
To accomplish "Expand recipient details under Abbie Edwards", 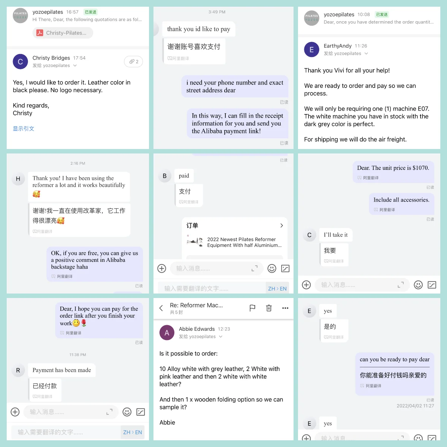I will pos(221,337).
